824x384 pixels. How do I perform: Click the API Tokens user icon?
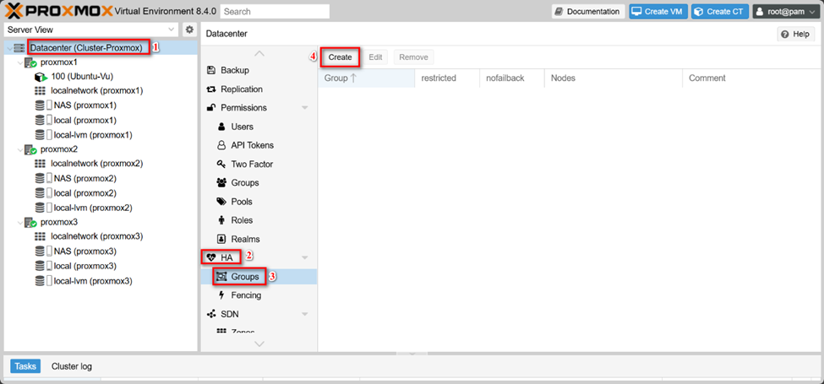pos(221,145)
